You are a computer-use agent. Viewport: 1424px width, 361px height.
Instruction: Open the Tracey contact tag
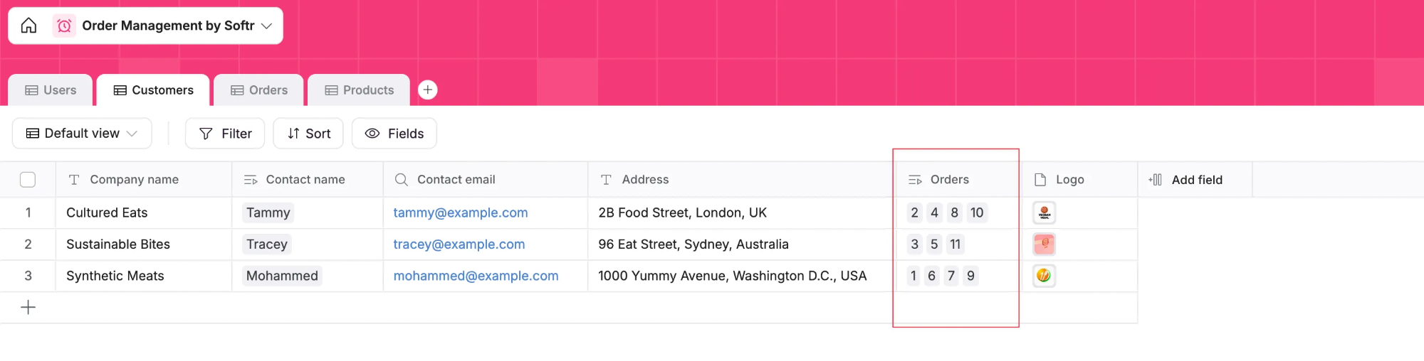(x=266, y=244)
